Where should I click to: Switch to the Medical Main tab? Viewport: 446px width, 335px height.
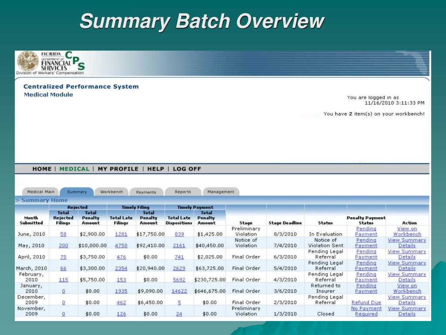(x=41, y=192)
